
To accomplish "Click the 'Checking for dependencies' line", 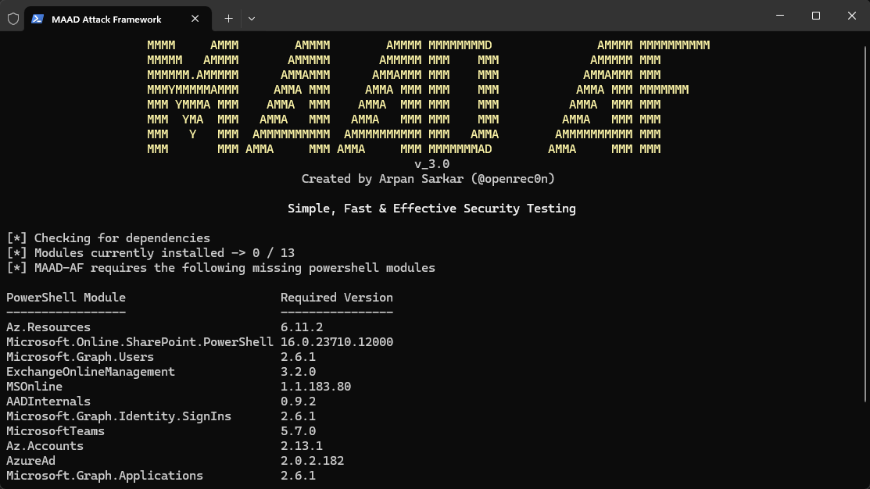I will pos(108,238).
